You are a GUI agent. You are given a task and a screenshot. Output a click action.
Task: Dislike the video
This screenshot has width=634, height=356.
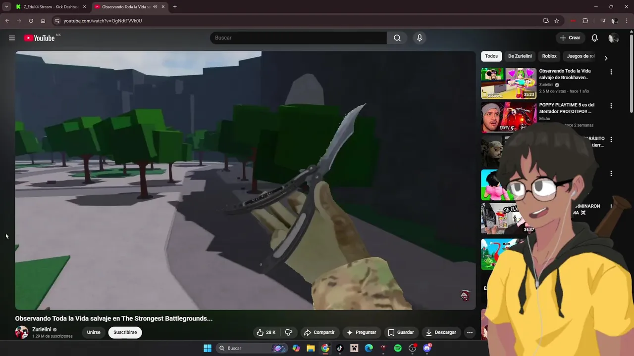[x=288, y=332]
